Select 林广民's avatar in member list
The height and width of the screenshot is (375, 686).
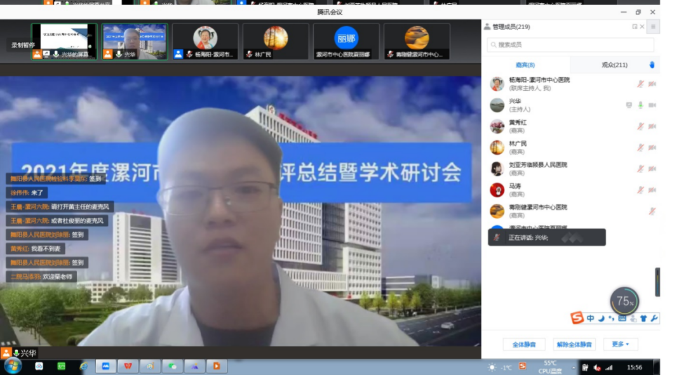(497, 147)
